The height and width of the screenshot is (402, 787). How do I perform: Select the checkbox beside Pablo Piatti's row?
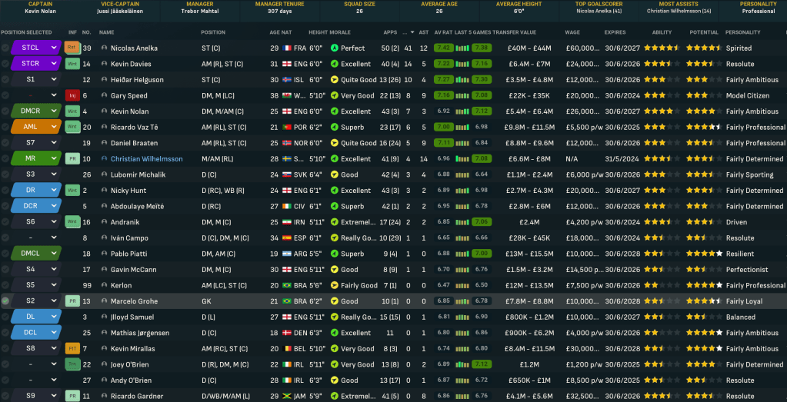5,254
